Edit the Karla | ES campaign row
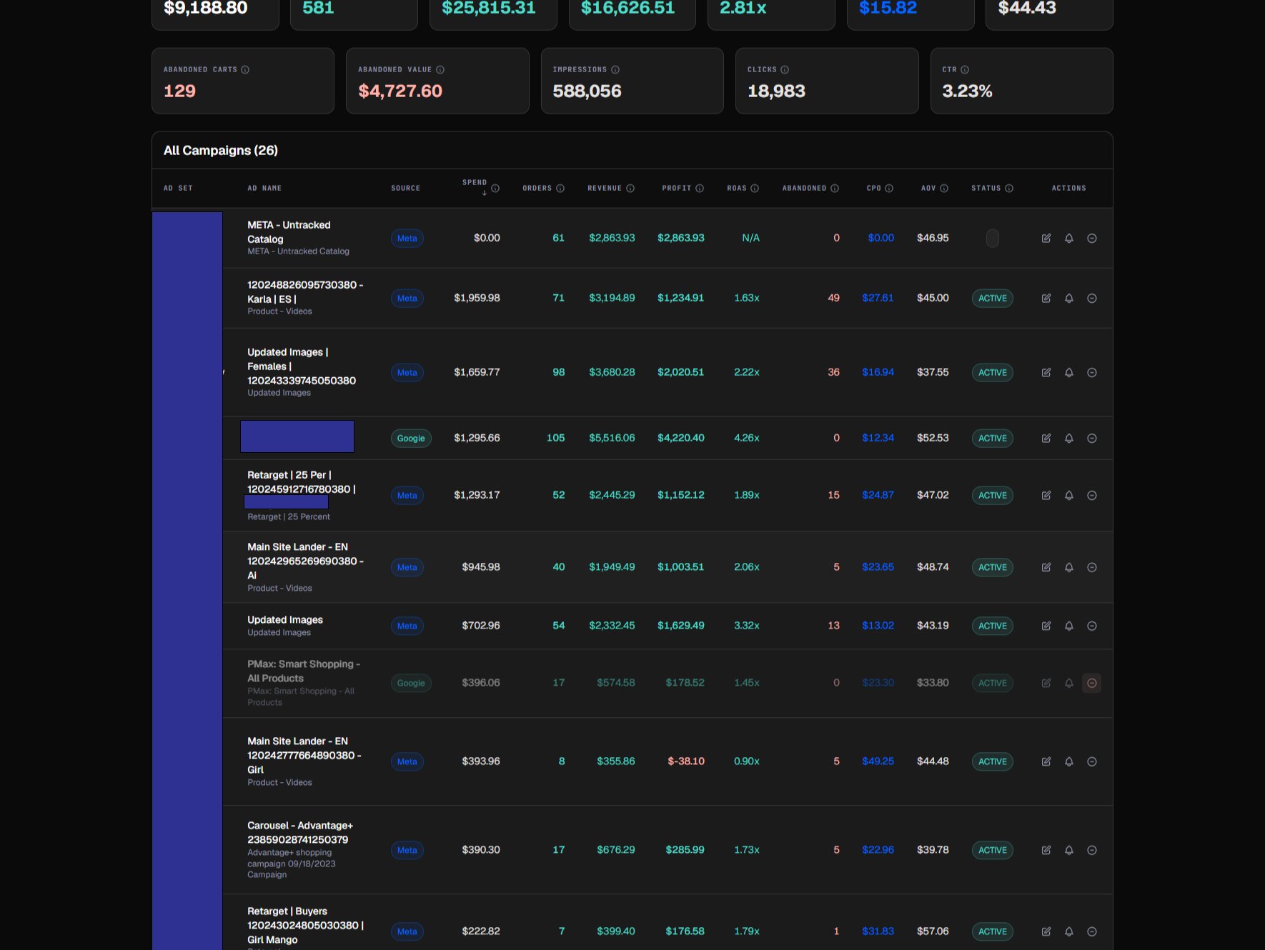Image resolution: width=1265 pixels, height=950 pixels. pyautogui.click(x=1046, y=299)
